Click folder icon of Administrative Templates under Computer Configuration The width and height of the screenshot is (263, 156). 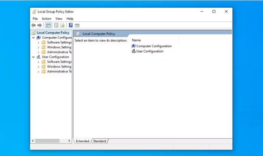point(43,52)
